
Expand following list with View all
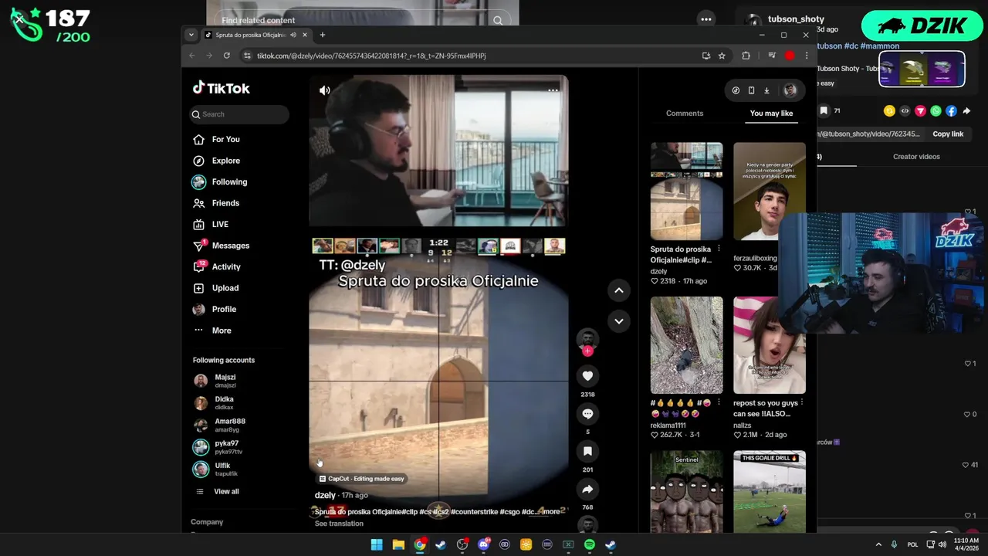click(218, 491)
